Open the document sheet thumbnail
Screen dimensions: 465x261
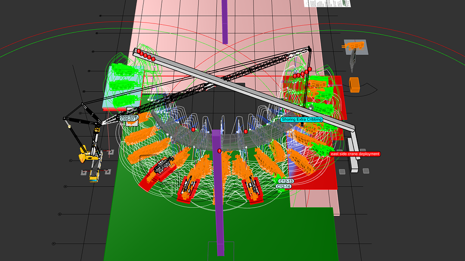coord(327,3)
